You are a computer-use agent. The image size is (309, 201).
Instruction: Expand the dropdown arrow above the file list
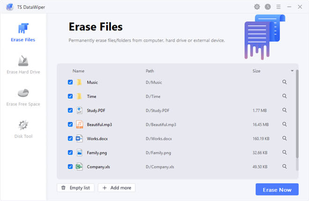coord(292,71)
